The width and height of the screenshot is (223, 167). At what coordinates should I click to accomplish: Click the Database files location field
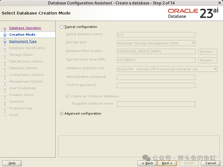[156, 51]
